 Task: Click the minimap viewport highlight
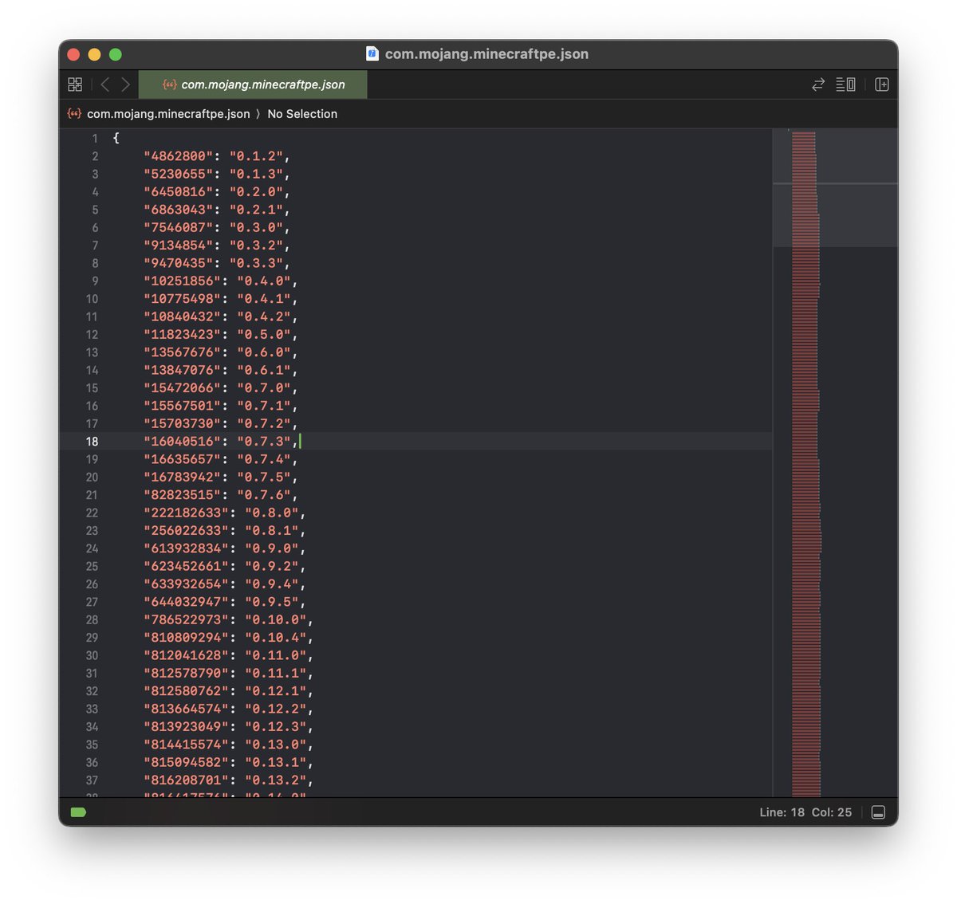(x=836, y=187)
